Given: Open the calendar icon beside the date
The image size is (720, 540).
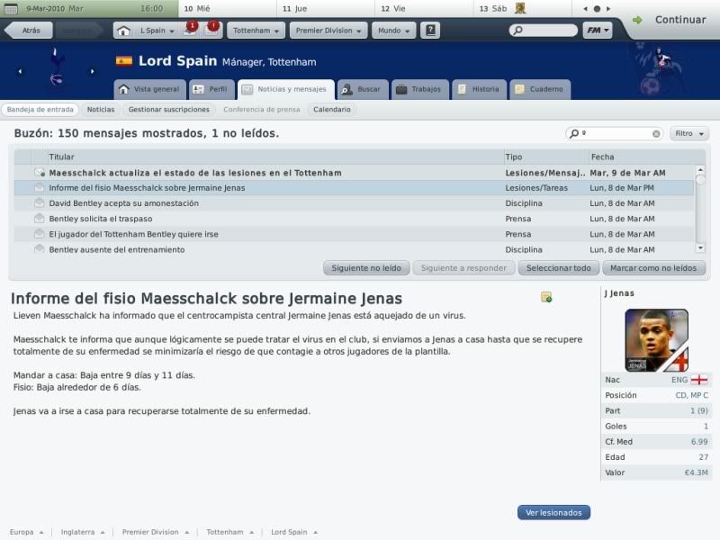Looking at the screenshot, I should pos(11,9).
